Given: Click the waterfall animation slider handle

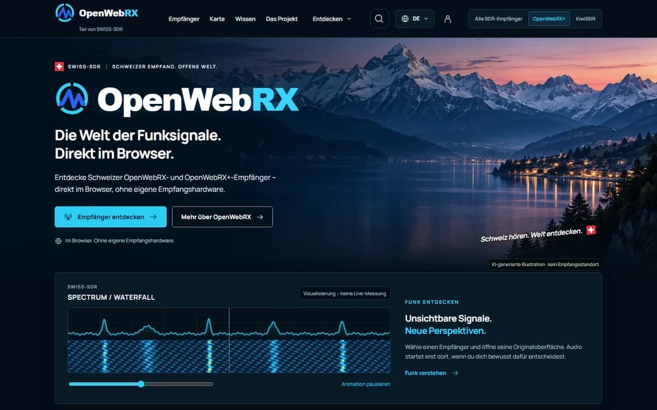Looking at the screenshot, I should click(141, 384).
